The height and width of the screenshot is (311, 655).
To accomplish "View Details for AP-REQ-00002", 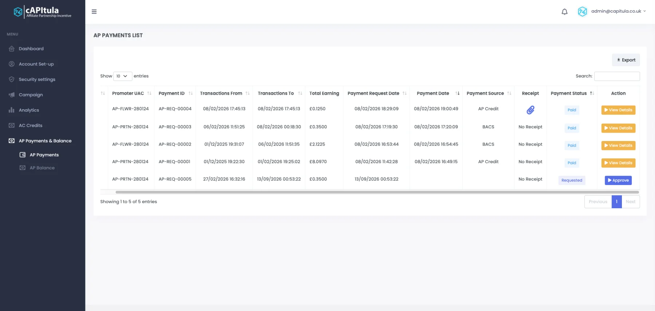I will (618, 146).
